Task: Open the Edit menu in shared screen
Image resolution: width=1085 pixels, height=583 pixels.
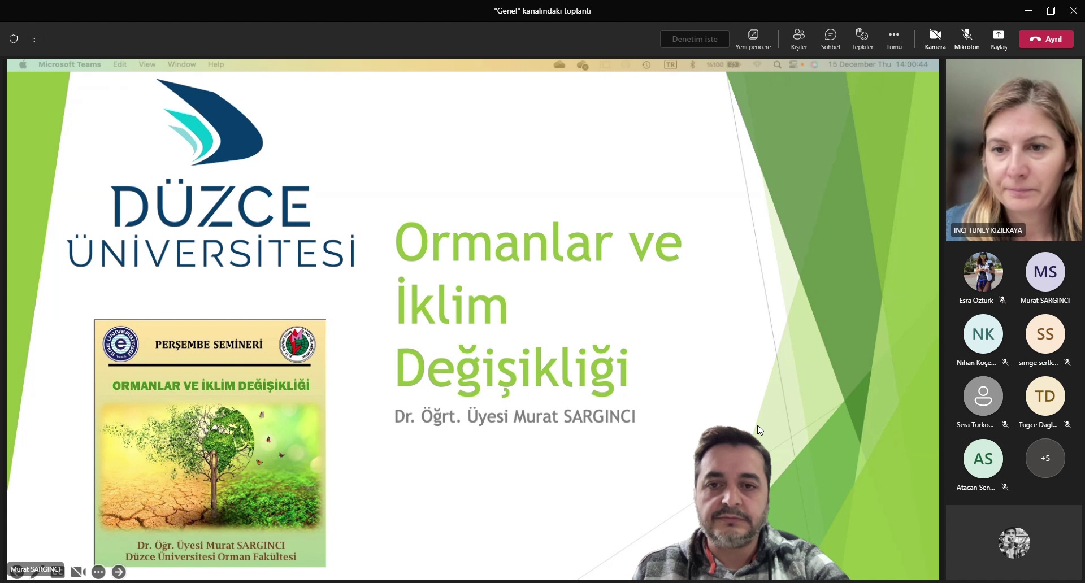Action: [120, 64]
